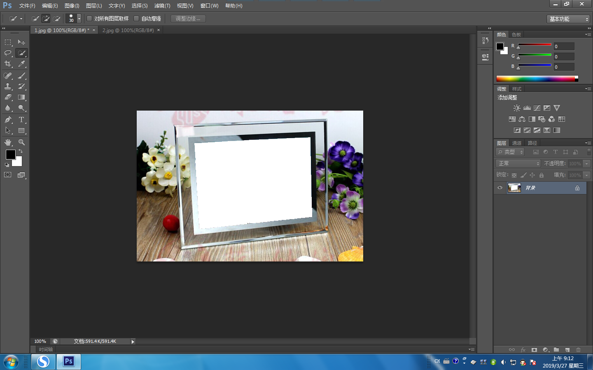Screen dimensions: 593x370
Task: Toggle lock transparent pixels
Action: pyautogui.click(x=514, y=175)
